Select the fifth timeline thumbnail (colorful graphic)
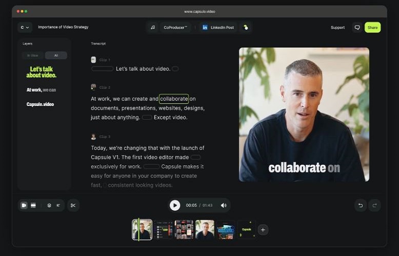 click(226, 230)
